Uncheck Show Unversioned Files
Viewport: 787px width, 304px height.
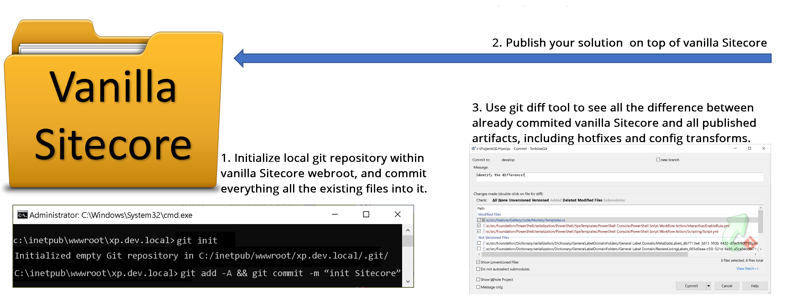(x=478, y=262)
